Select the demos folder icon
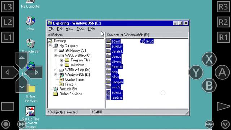This screenshot has width=231, height=130. tap(108, 56)
